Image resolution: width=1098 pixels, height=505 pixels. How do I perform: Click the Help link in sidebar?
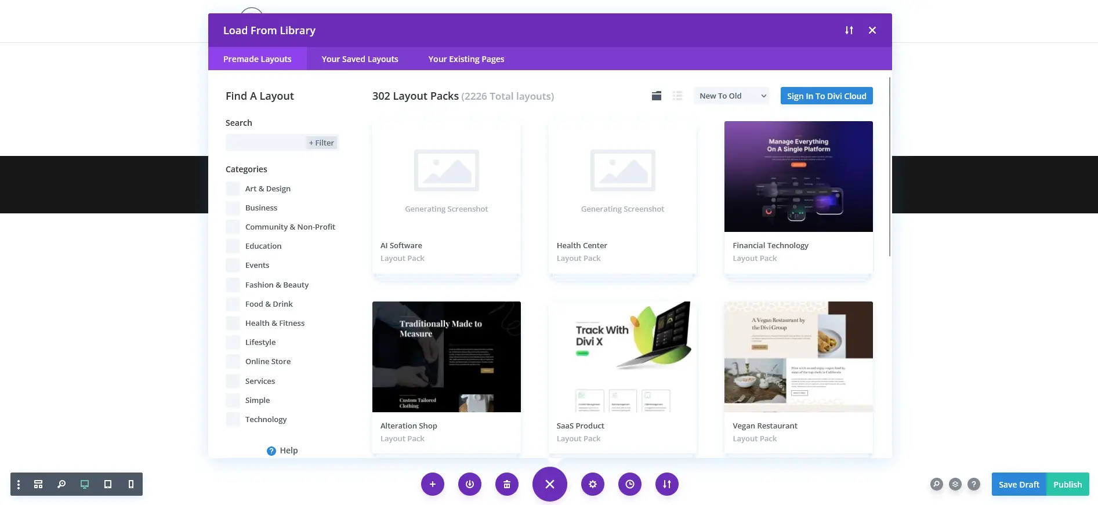pyautogui.click(x=289, y=450)
